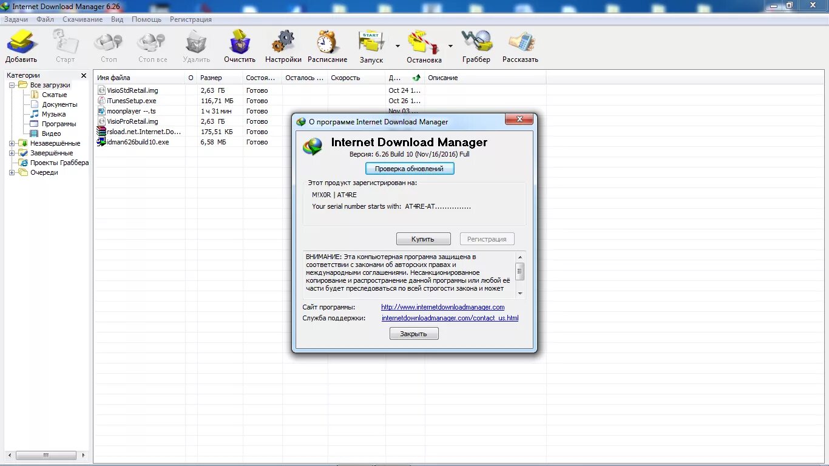Click the license text scrollbar thumb
Screen dimensions: 829x466
(520, 271)
